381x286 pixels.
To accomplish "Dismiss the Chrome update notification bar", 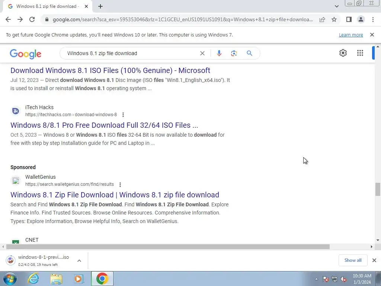I will tap(372, 35).
